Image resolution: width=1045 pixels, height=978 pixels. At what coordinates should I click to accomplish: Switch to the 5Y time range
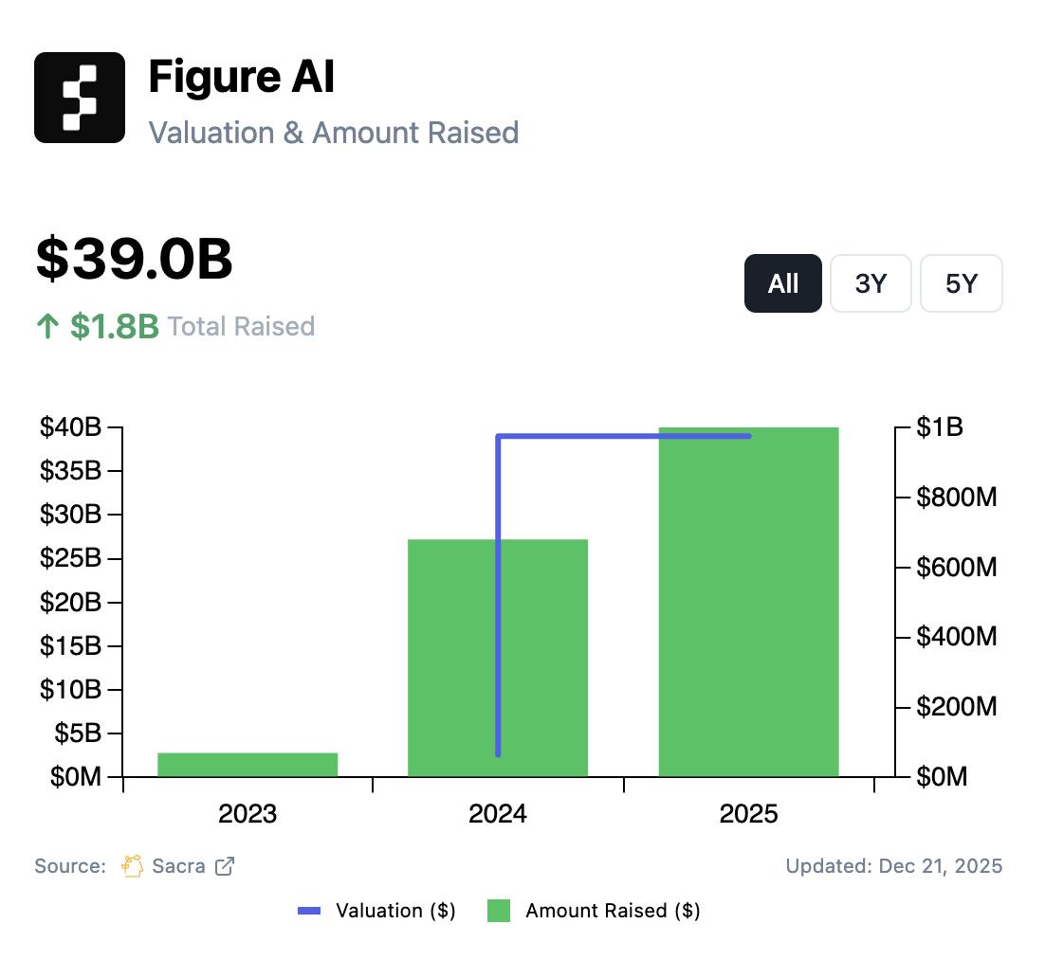click(x=961, y=283)
